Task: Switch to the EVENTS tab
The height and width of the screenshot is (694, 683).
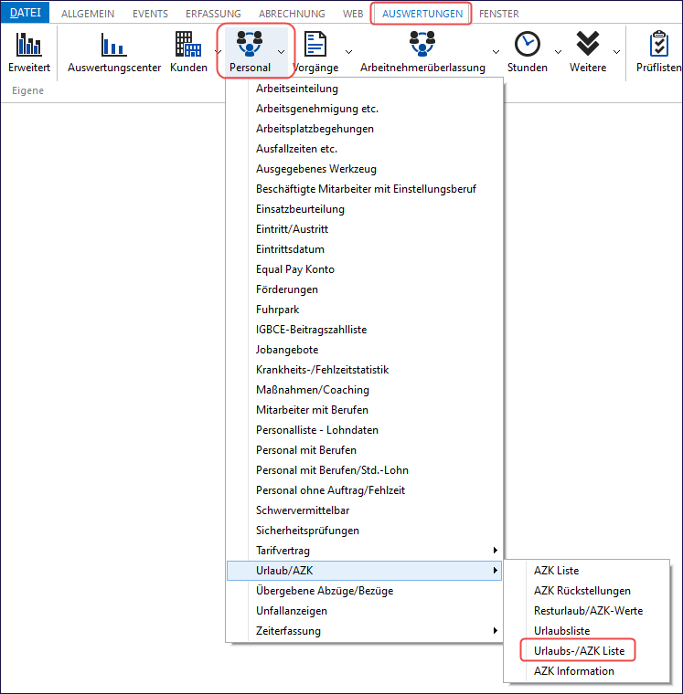Action: (150, 14)
